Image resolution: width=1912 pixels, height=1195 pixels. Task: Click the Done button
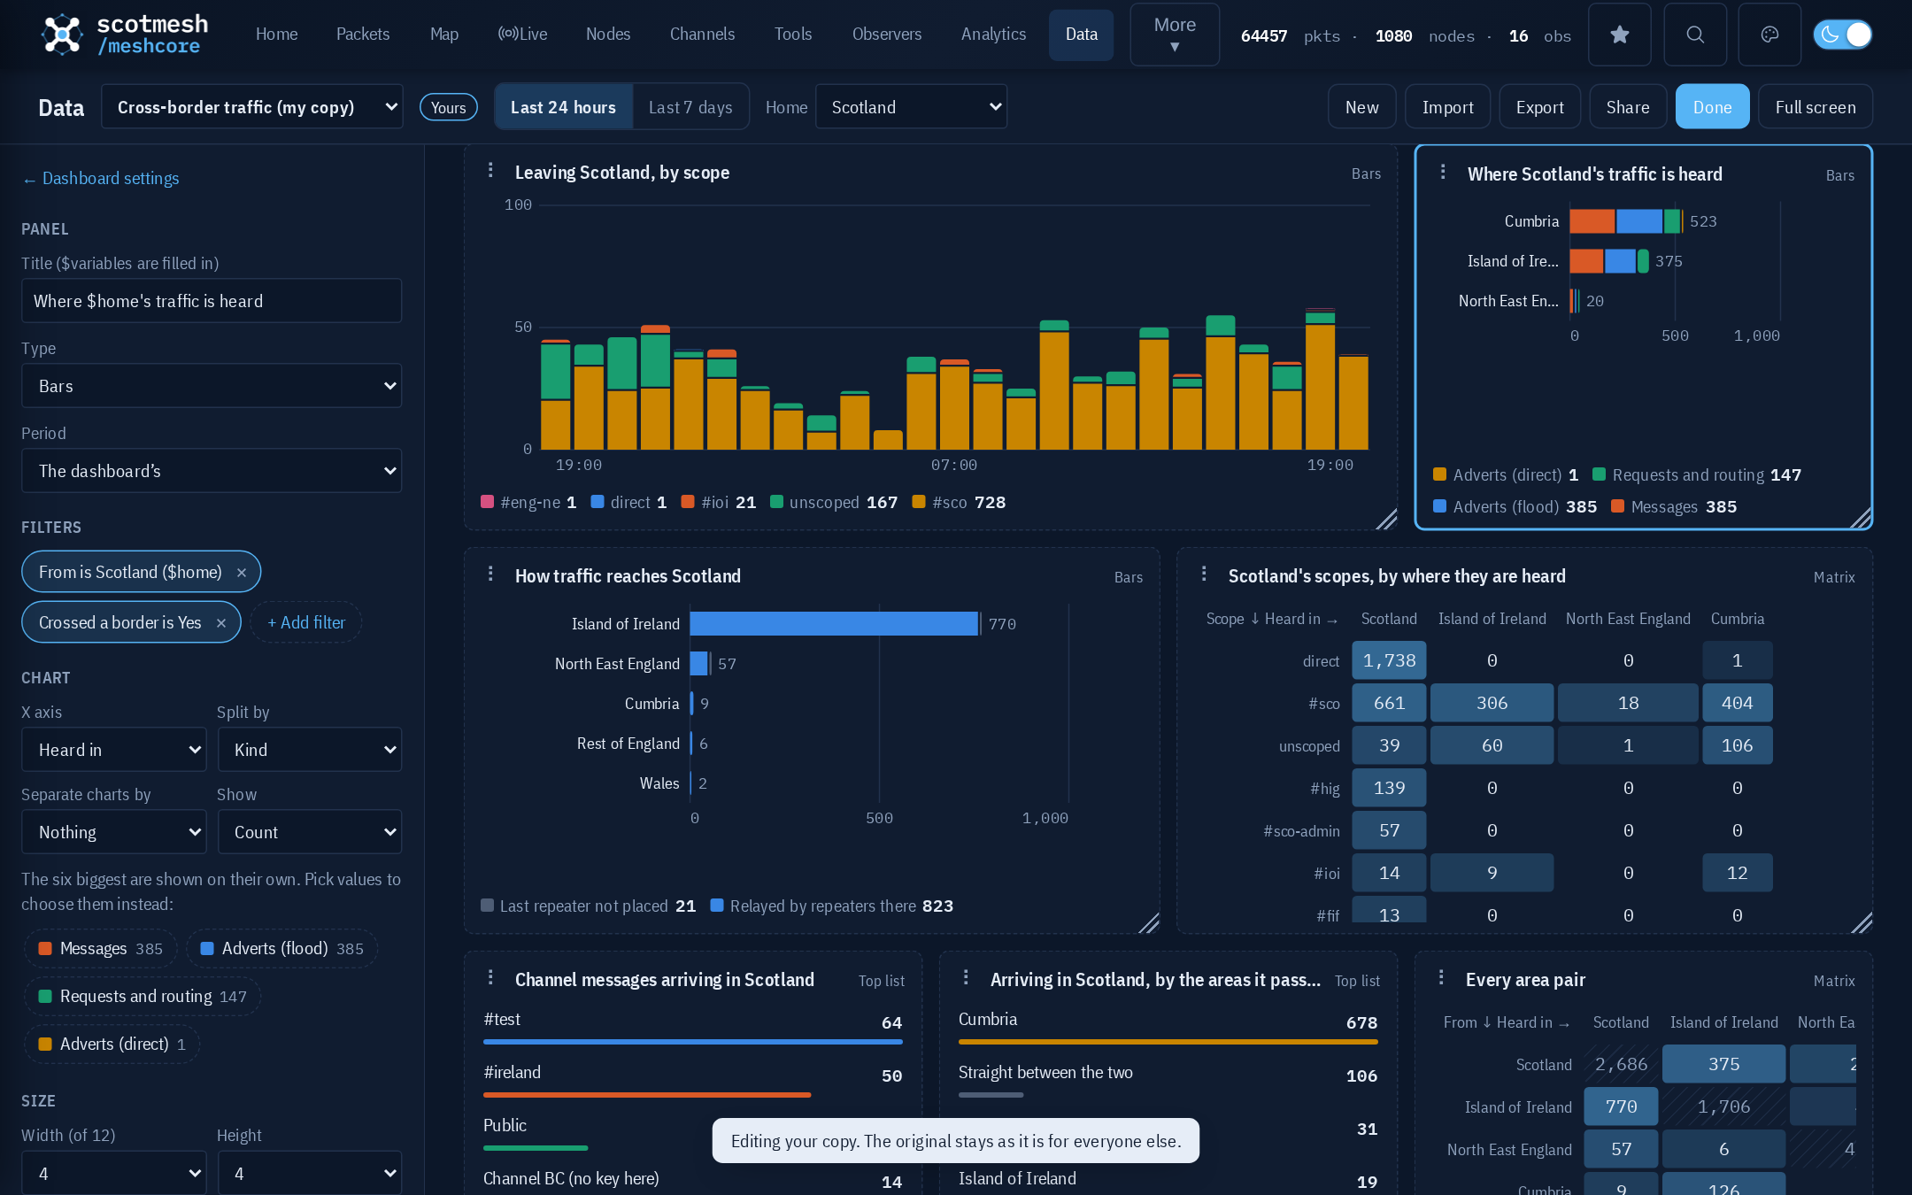(1712, 107)
